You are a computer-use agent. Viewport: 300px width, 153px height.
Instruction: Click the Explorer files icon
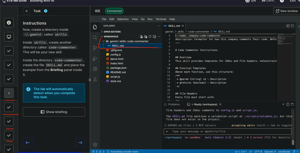[95, 27]
